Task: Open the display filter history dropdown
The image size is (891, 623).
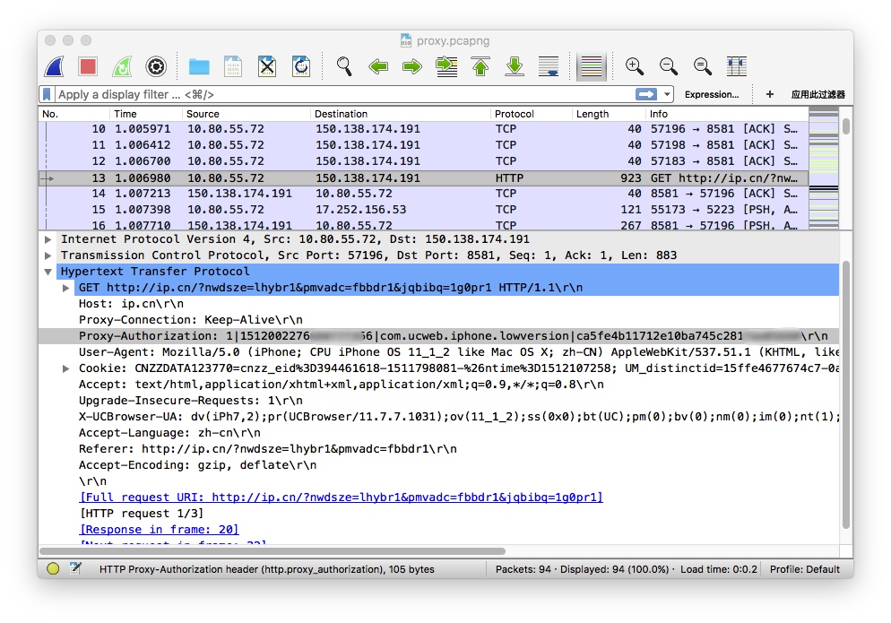Action: tap(668, 94)
